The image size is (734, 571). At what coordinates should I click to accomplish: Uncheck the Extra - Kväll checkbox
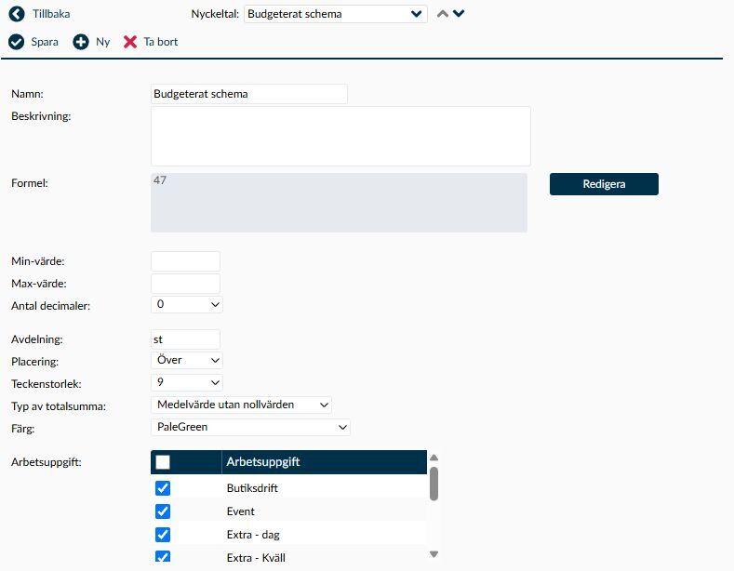click(163, 556)
